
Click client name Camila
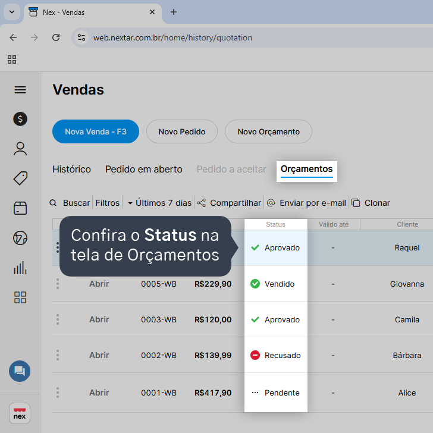[407, 319]
